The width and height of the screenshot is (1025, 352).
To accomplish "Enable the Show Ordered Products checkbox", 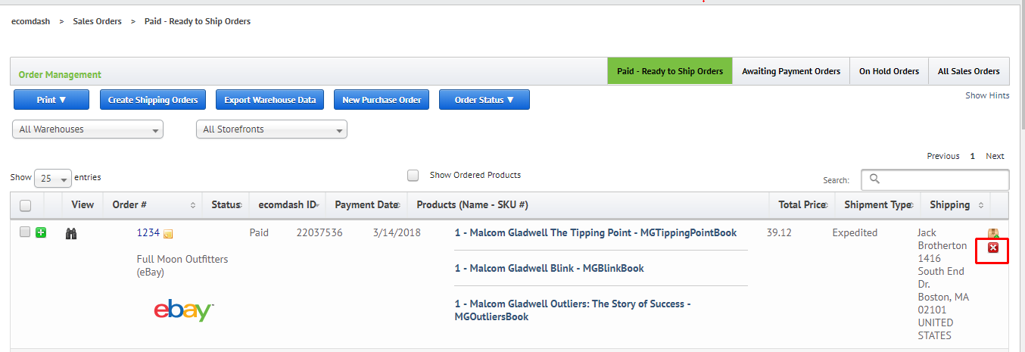I will (413, 175).
